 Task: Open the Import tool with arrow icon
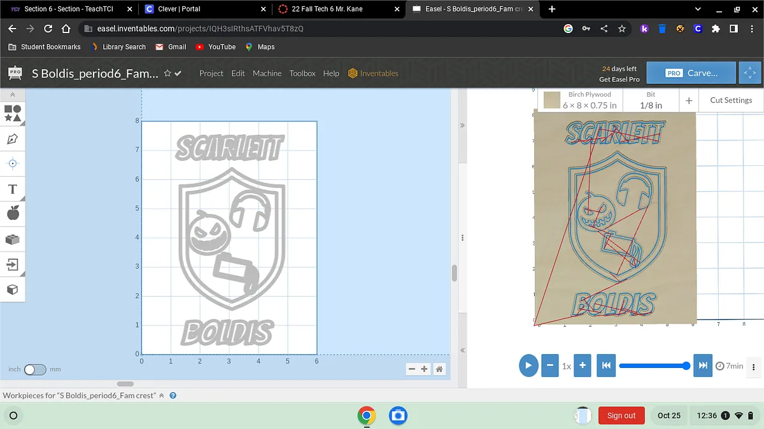(x=13, y=264)
